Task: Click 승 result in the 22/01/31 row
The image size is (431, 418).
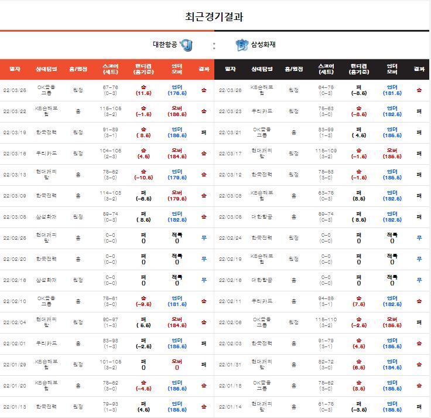Action: click(419, 365)
